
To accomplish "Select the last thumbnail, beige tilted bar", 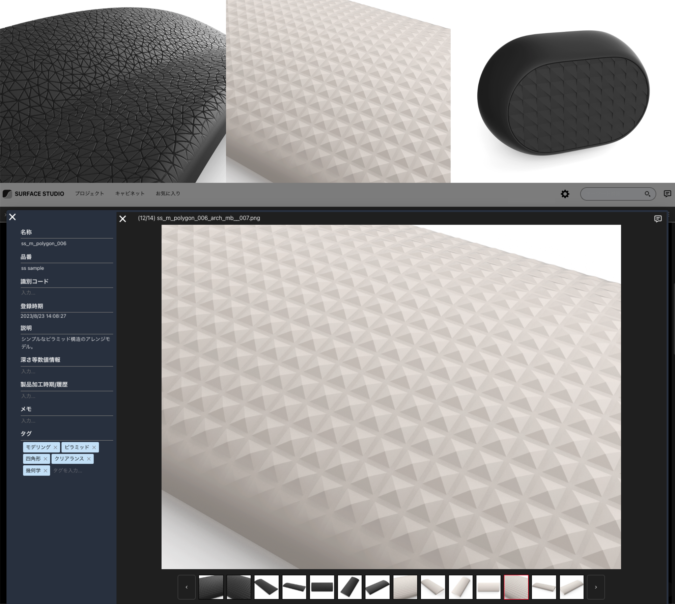I will (571, 587).
